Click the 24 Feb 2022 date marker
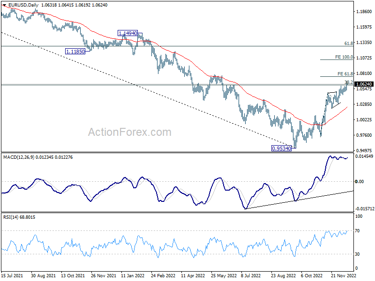The image size is (375, 281). pyautogui.click(x=163, y=275)
